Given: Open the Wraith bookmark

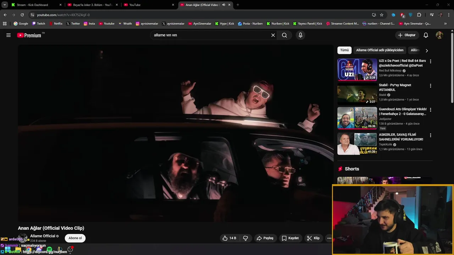Looking at the screenshot, I should [125, 24].
